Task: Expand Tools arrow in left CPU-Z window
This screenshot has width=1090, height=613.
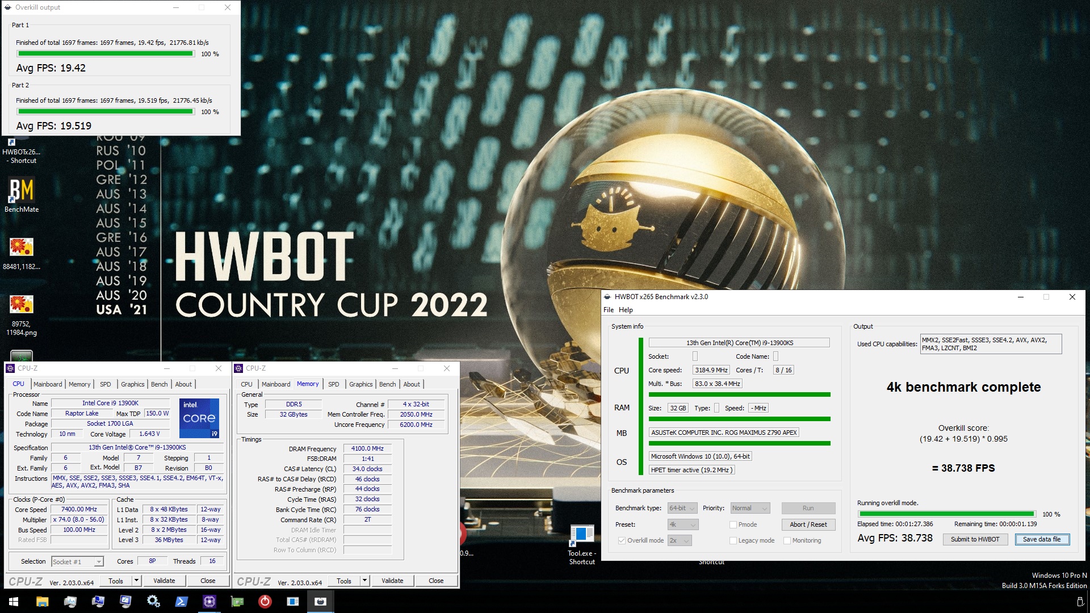Action: tap(136, 581)
